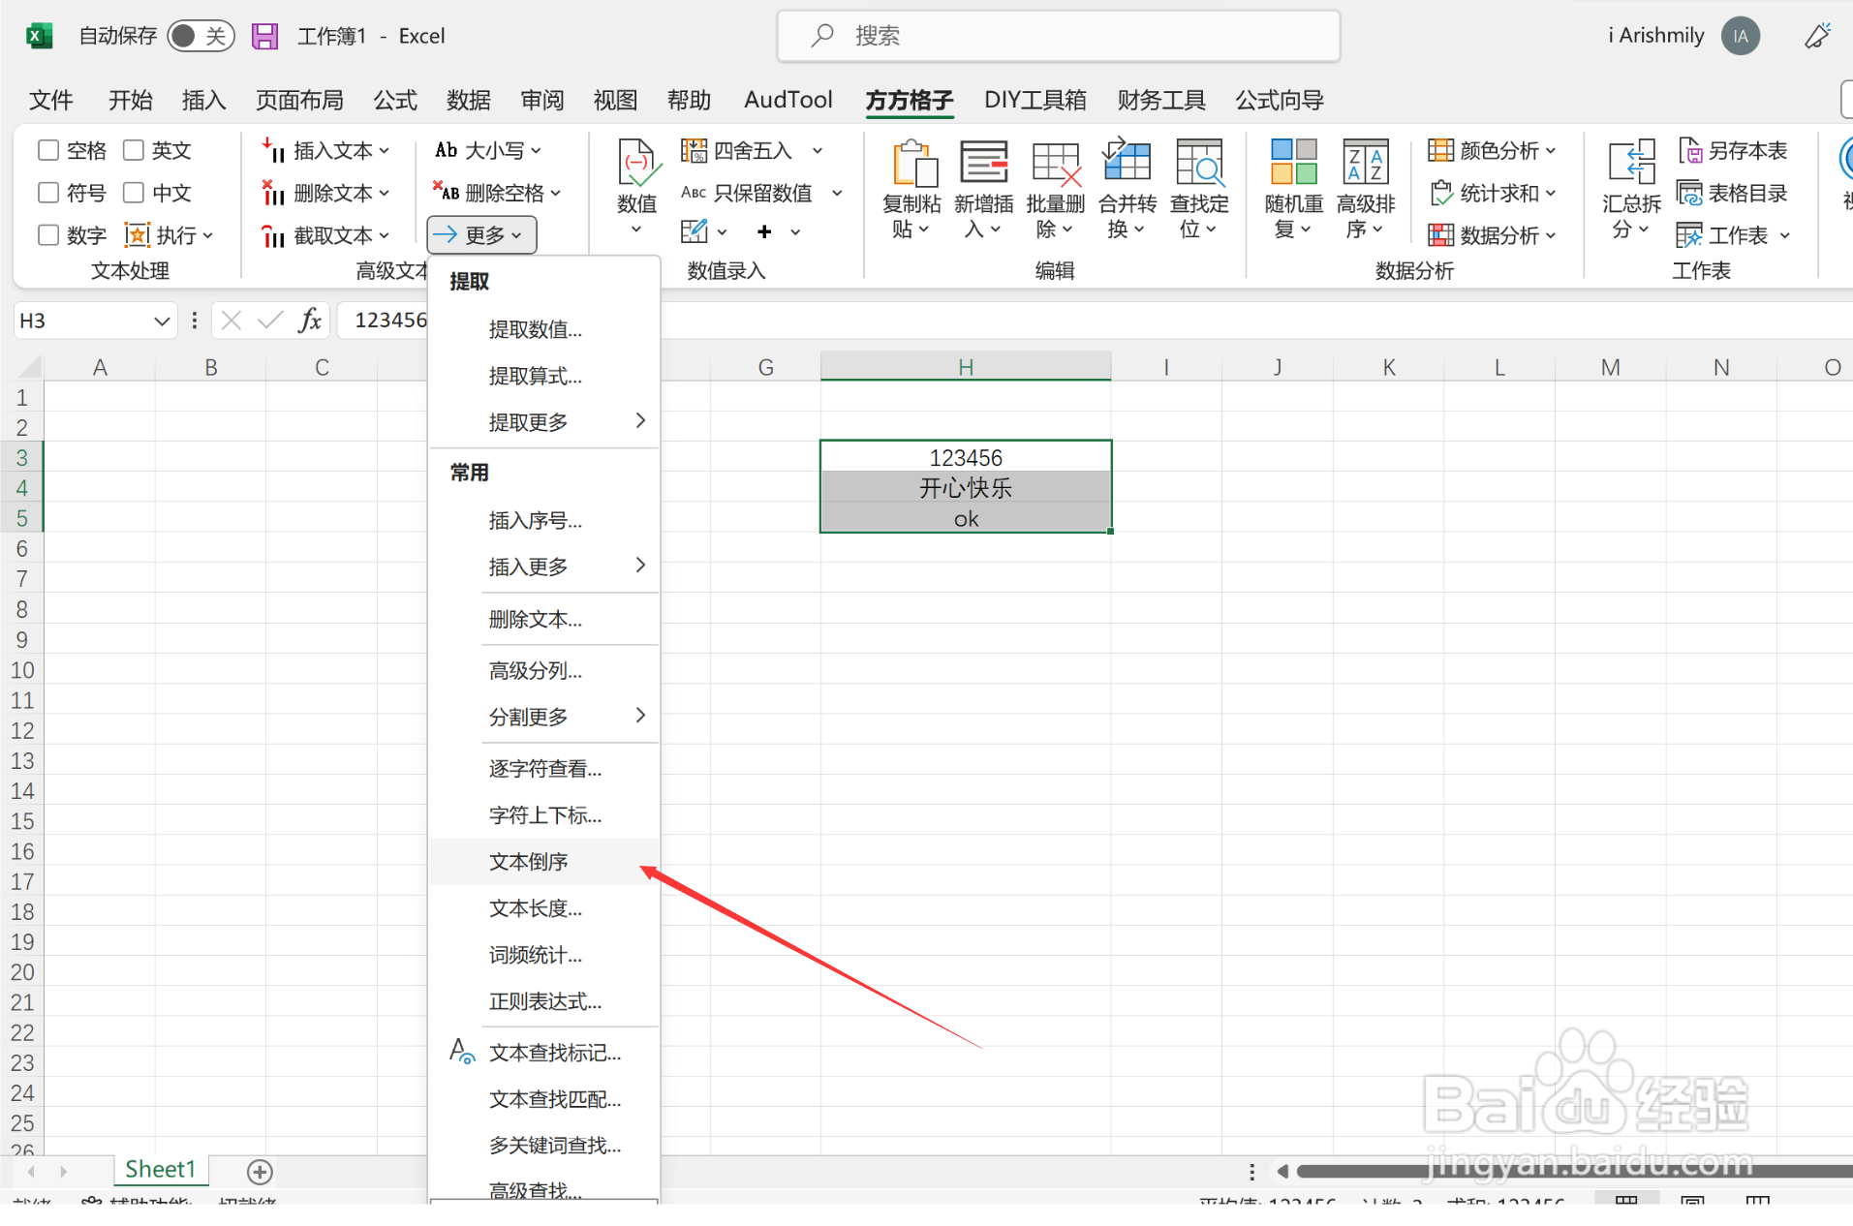This screenshot has width=1853, height=1226.
Task: Open the Name Box dropdown arrow
Action: pyautogui.click(x=161, y=321)
